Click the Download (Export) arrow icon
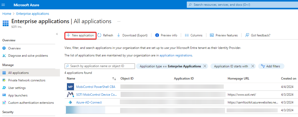Image resolution: width=298 pixels, height=117 pixels. (x=119, y=35)
